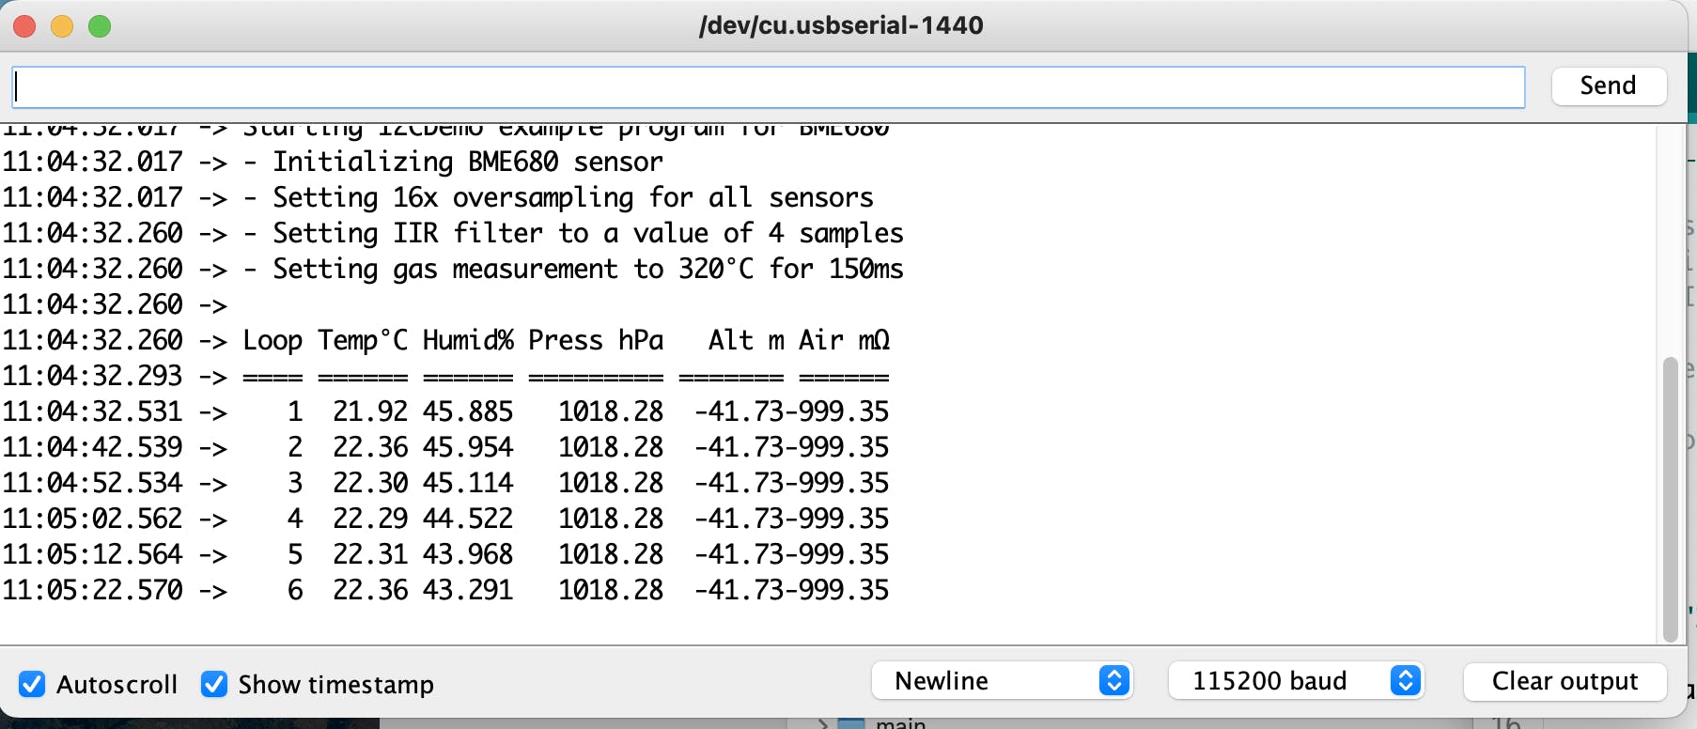This screenshot has width=1697, height=729.
Task: Click the /dev/cu.usbserial-1440 window title
Action: (x=841, y=25)
